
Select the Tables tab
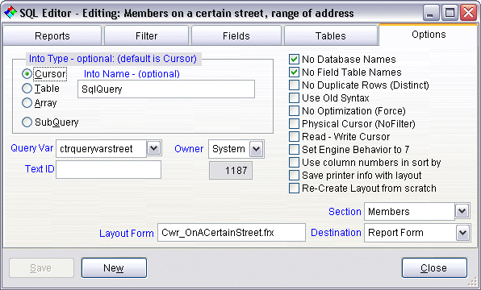coord(331,35)
